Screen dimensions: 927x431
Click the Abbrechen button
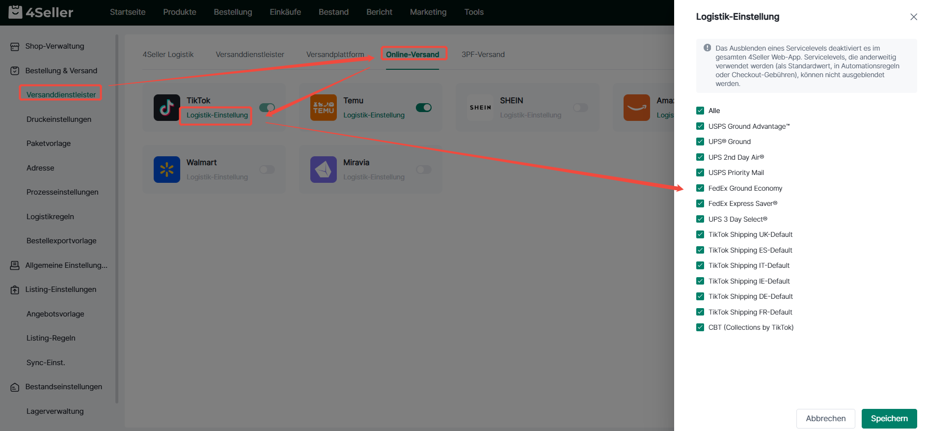point(826,419)
